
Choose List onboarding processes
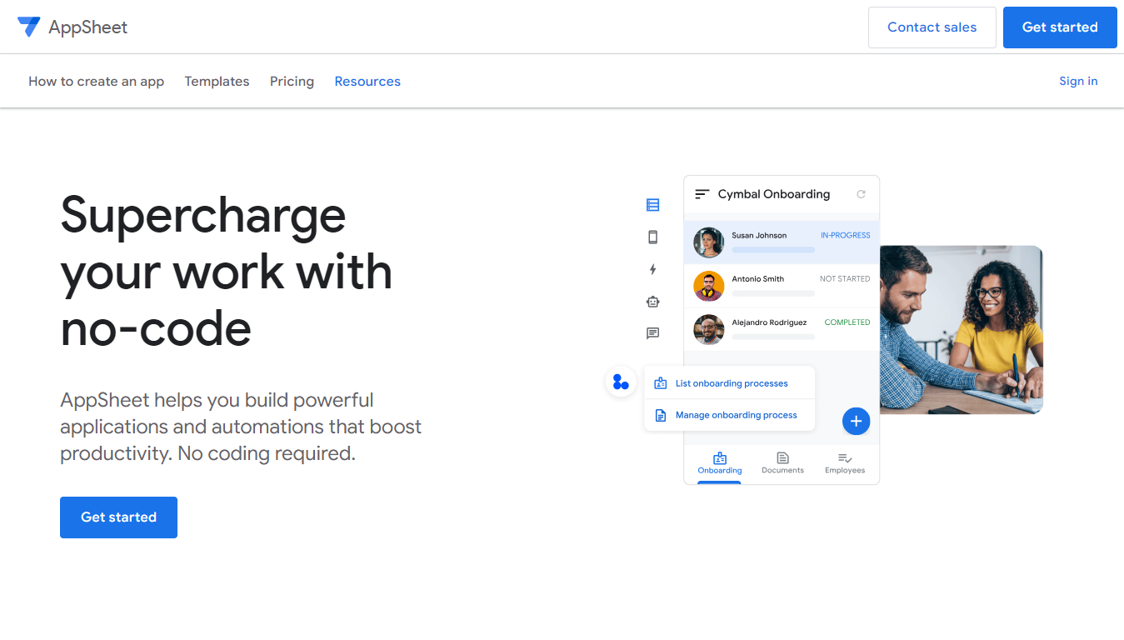[x=730, y=383]
